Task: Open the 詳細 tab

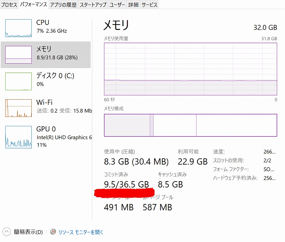Action: point(133,5)
